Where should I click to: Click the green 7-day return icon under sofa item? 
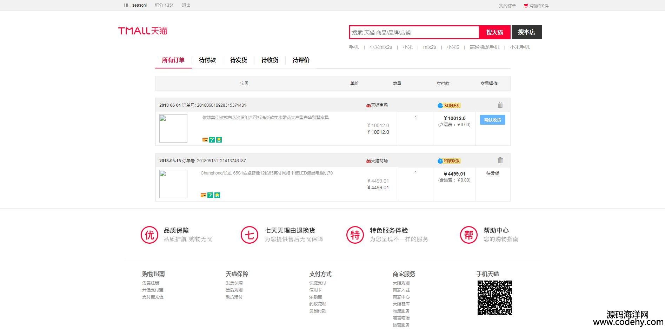click(212, 140)
